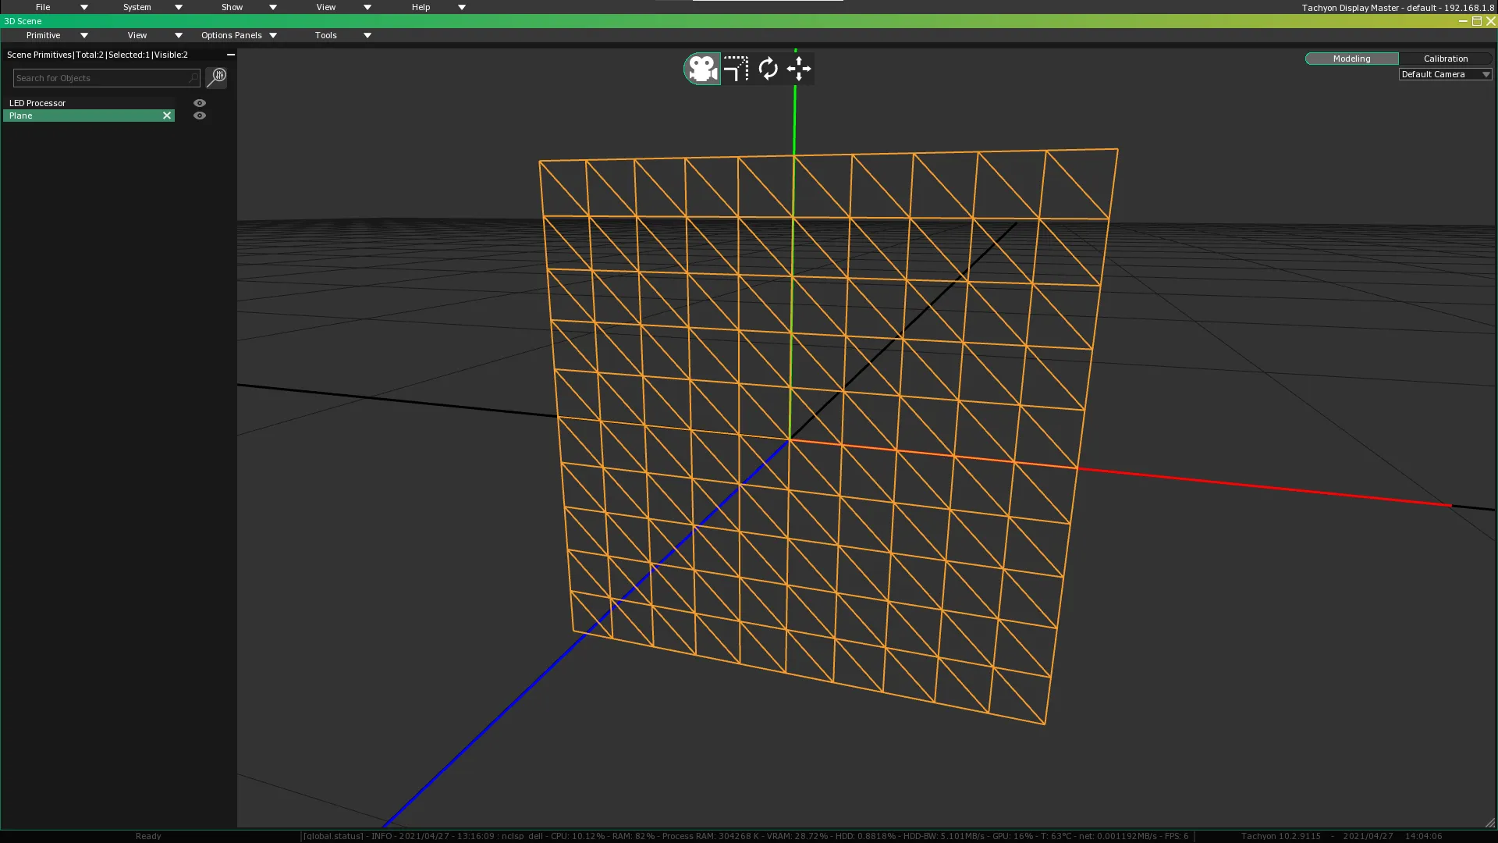The image size is (1498, 843).
Task: Click the Ready status text
Action: (x=148, y=836)
